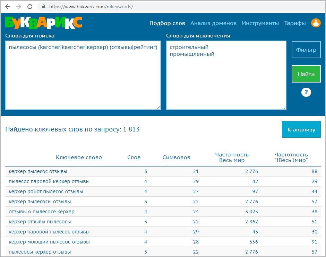Click frequency value 2 862
Image resolution: width=326 pixels, height=257 pixels.
coord(251,222)
